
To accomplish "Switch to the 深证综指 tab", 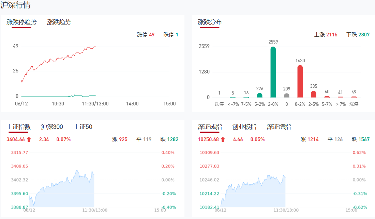I will [279, 127].
